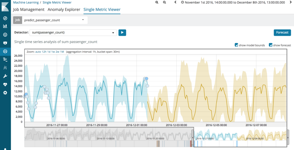Set chart zoom to 2w
This screenshot has height=150, width=294.
(57, 52)
